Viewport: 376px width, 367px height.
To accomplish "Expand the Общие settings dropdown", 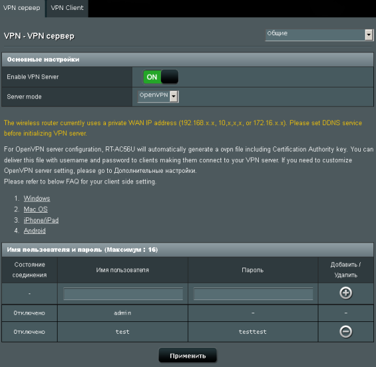I will [x=319, y=35].
